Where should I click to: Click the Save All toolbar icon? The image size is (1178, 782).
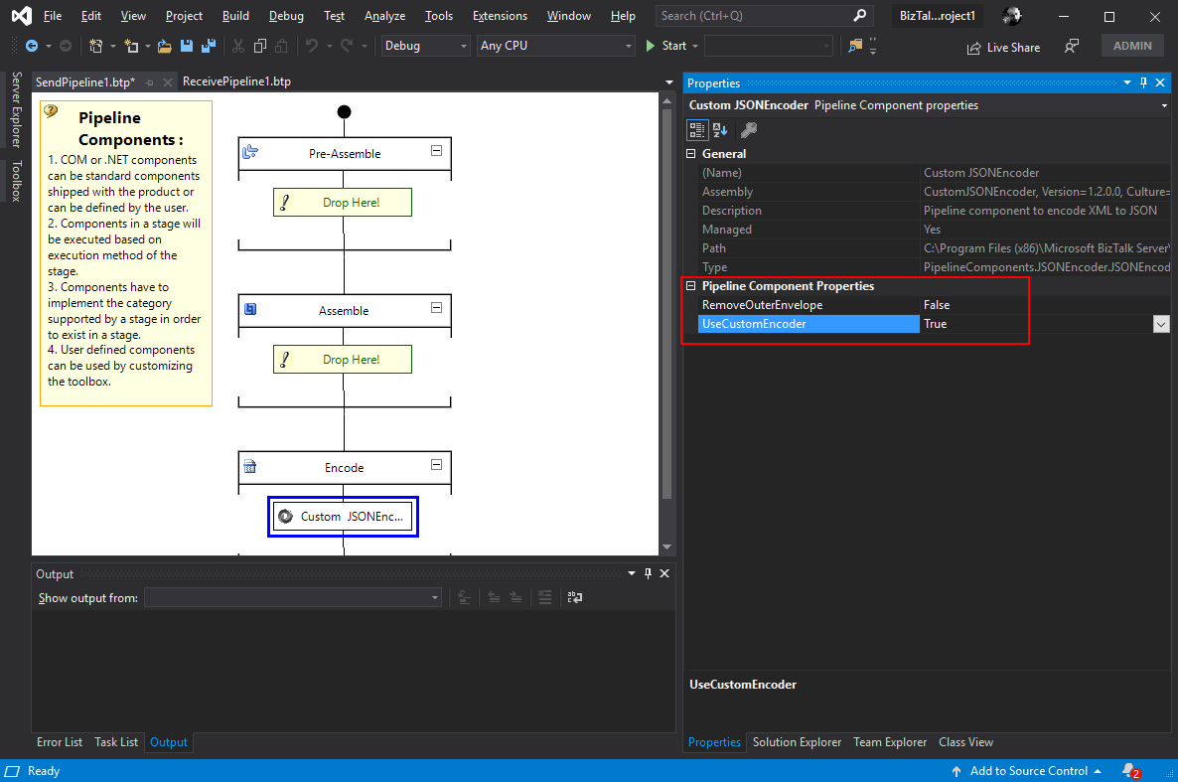[x=209, y=46]
